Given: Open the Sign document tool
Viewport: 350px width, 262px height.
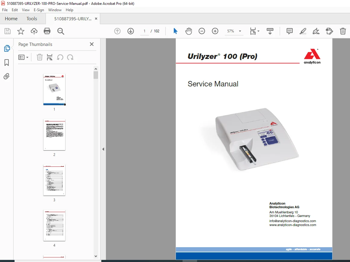Looking at the screenshot, I should [x=316, y=31].
